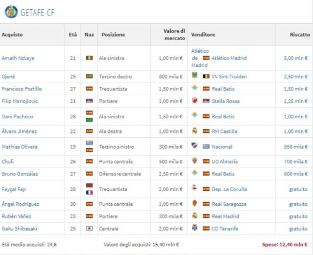Open the Atlético Madrid seller link

[x=229, y=58]
